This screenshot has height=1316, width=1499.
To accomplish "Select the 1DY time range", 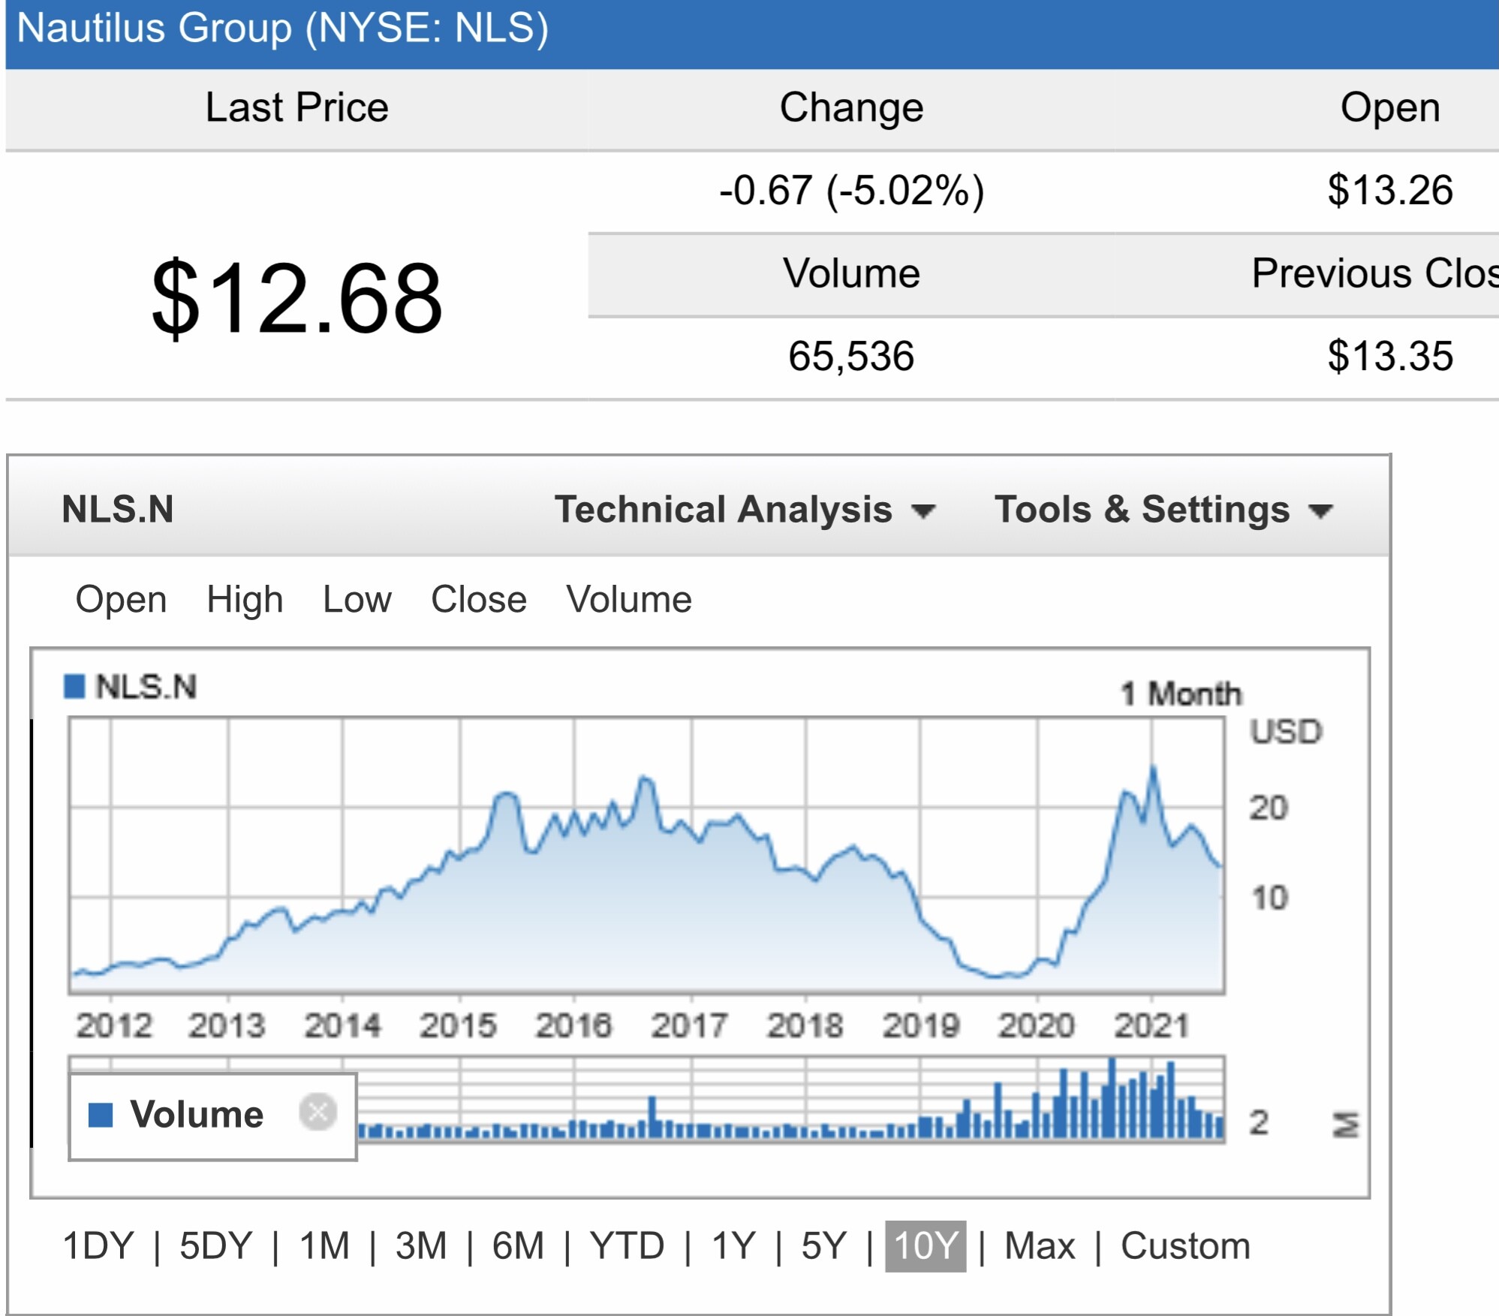I will tap(98, 1246).
